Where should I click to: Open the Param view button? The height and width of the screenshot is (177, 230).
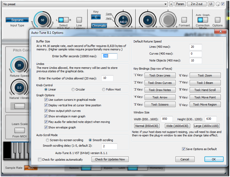point(180,4)
